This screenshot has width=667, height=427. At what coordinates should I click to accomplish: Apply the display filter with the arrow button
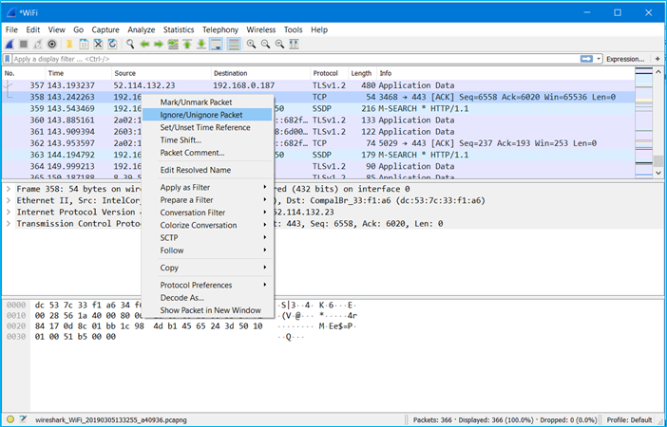pyautogui.click(x=586, y=59)
